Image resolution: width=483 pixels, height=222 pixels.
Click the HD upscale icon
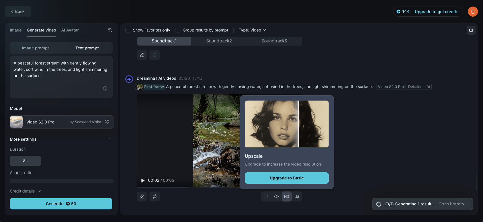pyautogui.click(x=287, y=197)
